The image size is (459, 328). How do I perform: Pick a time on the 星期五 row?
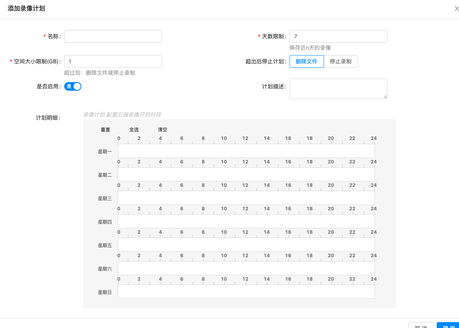[x=246, y=245]
